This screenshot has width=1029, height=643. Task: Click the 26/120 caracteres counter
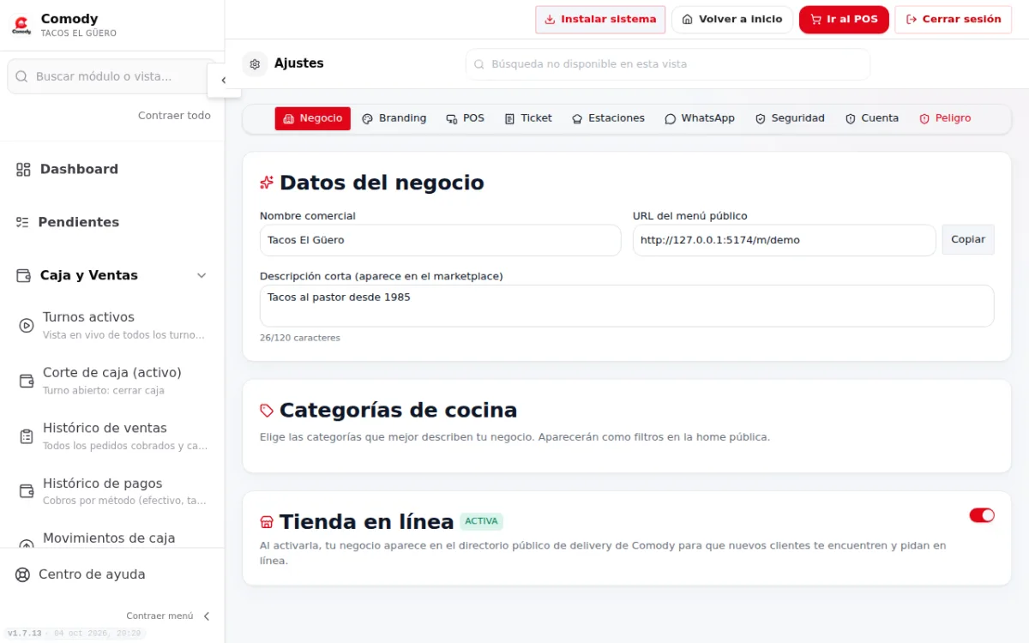pyautogui.click(x=300, y=338)
